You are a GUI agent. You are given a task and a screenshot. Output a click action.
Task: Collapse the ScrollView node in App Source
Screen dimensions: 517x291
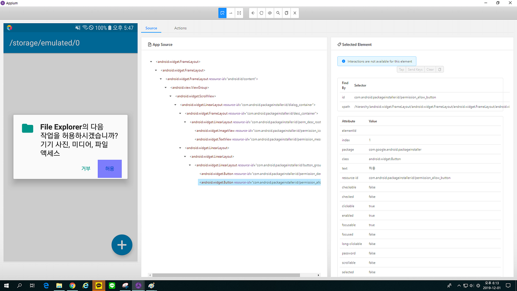[170, 96]
